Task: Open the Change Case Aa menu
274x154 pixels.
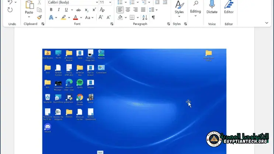Action: pyautogui.click(x=89, y=17)
